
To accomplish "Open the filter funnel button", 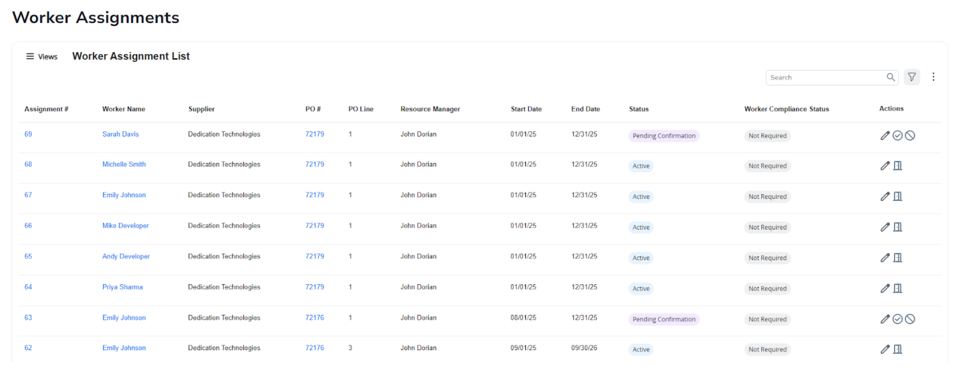I will coord(912,77).
